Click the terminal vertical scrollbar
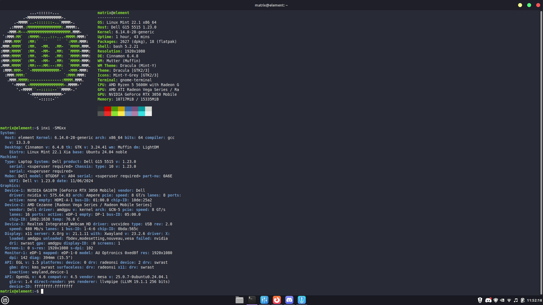 (x=541, y=152)
